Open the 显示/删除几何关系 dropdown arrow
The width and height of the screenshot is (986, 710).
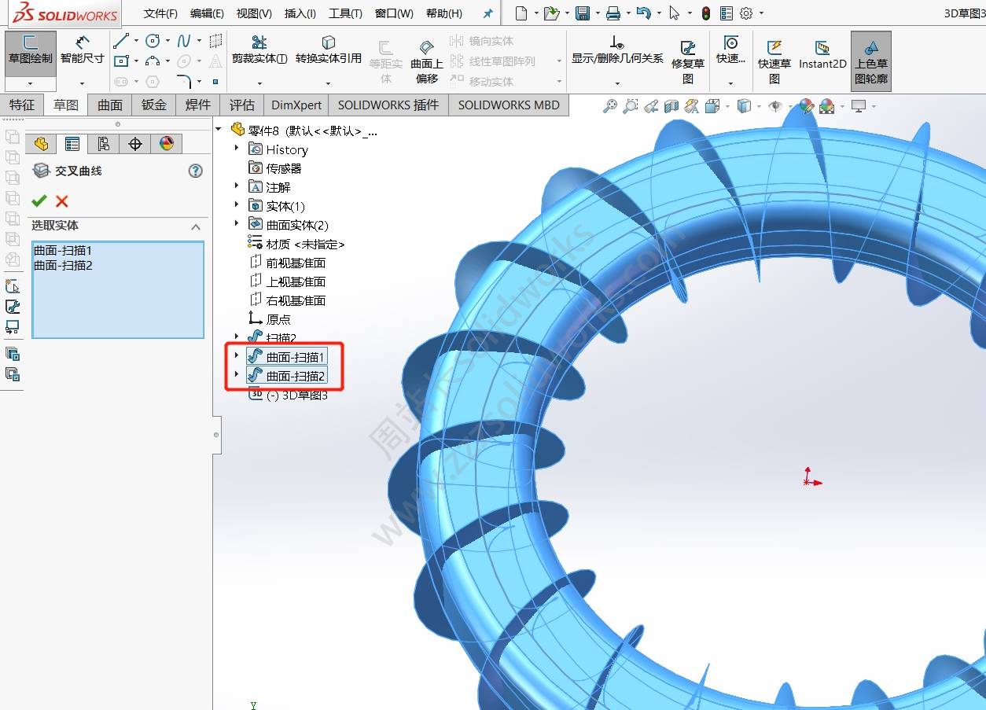point(617,83)
